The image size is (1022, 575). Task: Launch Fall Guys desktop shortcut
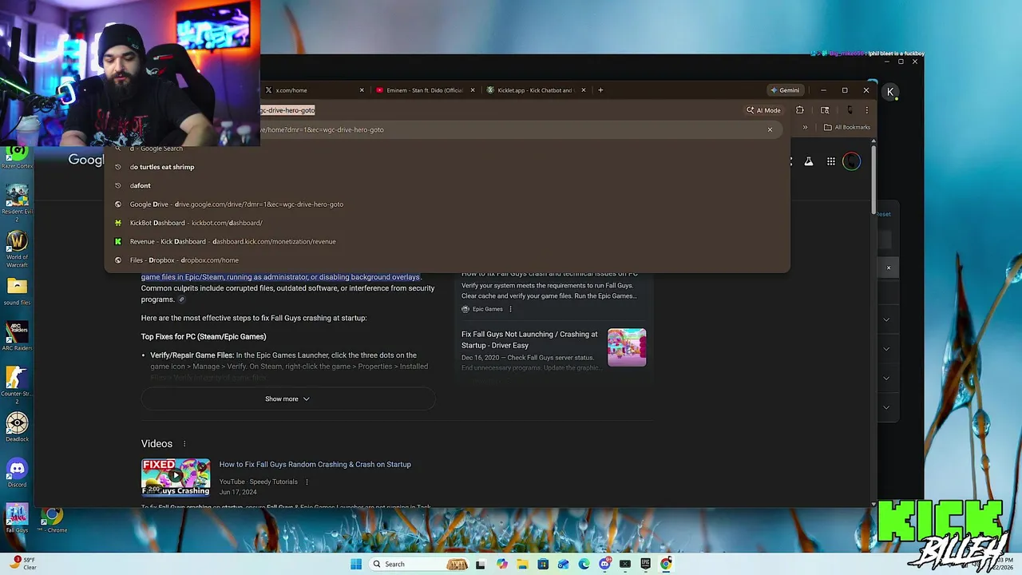pos(17,518)
